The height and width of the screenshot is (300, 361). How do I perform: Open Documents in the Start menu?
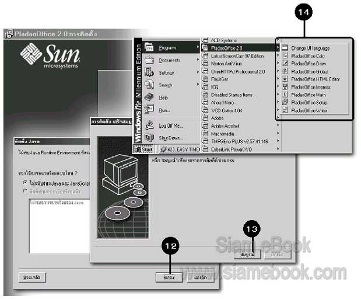pyautogui.click(x=171, y=60)
